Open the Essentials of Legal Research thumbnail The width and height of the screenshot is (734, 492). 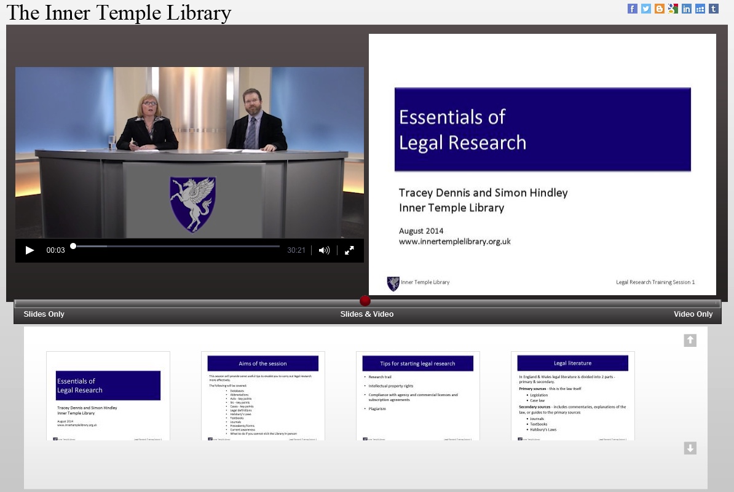click(x=108, y=396)
